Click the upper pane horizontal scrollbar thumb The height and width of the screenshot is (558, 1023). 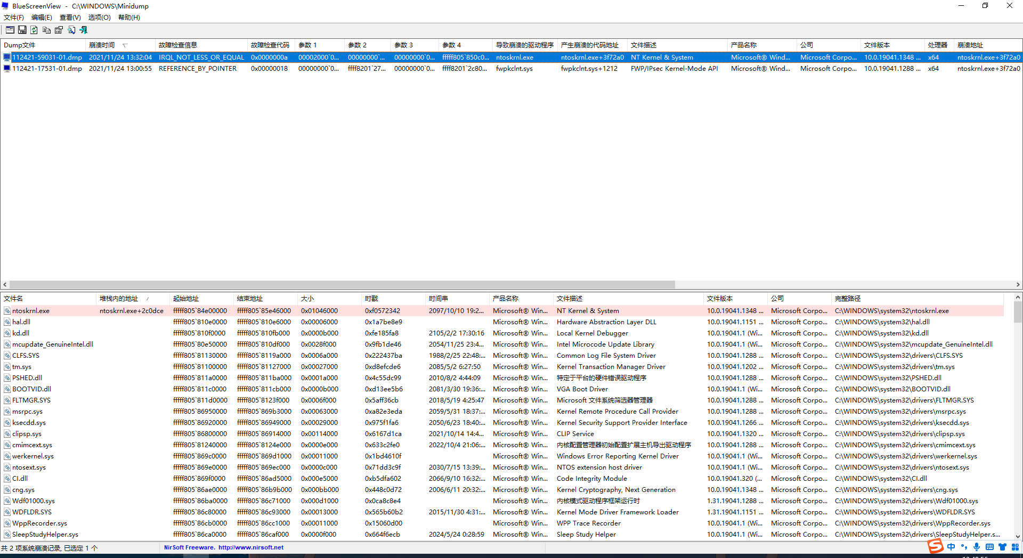pyautogui.click(x=341, y=285)
